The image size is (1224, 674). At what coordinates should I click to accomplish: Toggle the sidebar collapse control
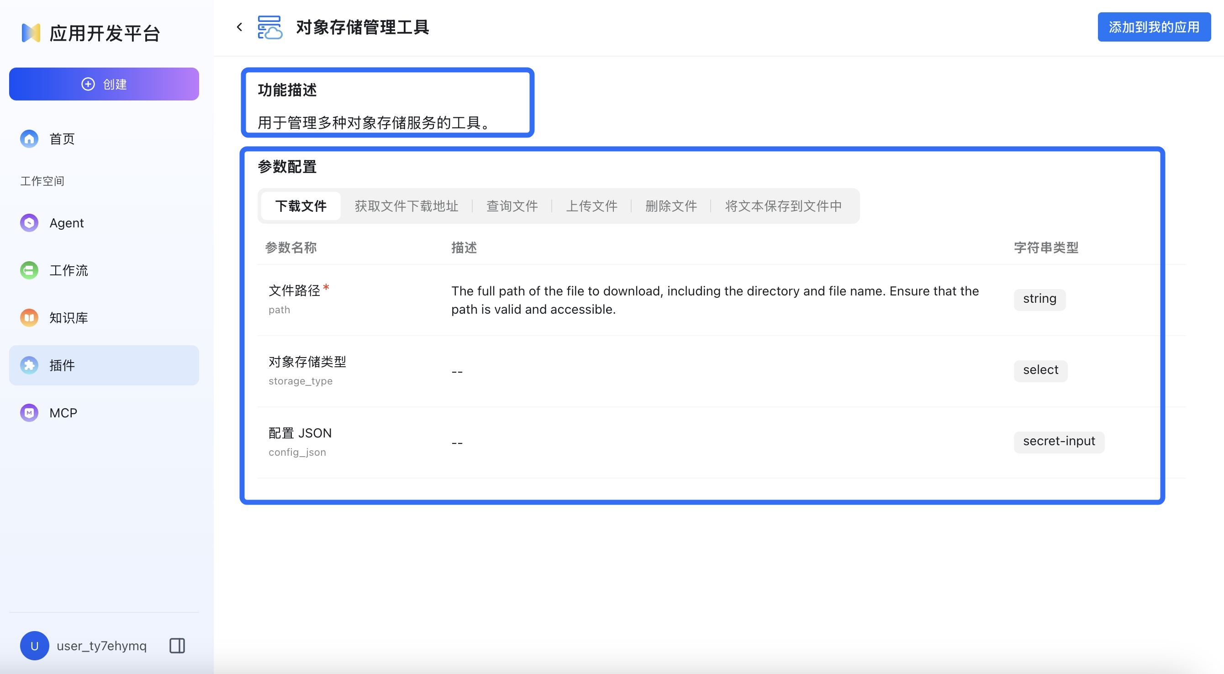point(176,646)
